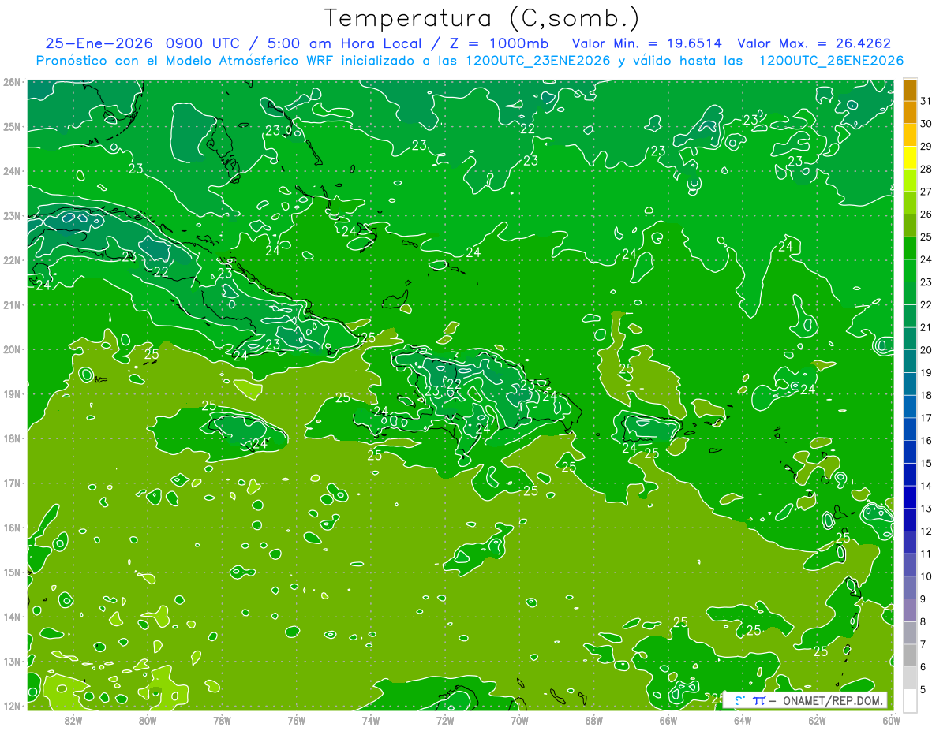Click longitude axis label "66W"
The width and height of the screenshot is (947, 731).
click(x=668, y=720)
